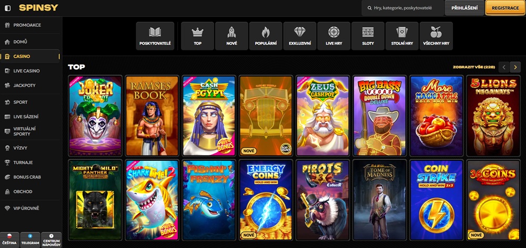Image resolution: width=526 pixels, height=248 pixels.
Task: Open Coin Strike Hold and Win game
Action: coord(437,200)
